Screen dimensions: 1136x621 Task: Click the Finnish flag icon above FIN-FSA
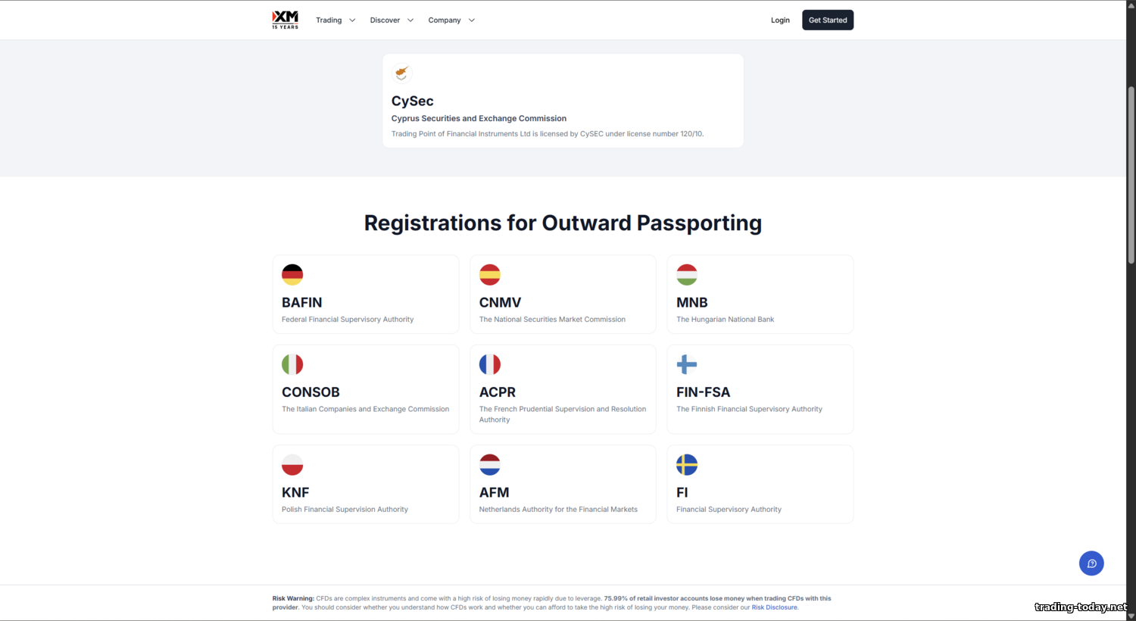tap(687, 364)
